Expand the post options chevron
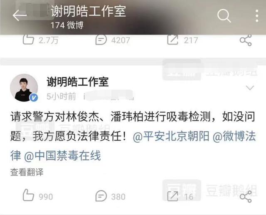Image resolution: width=266 pixels, height=215 pixels. [x=250, y=88]
